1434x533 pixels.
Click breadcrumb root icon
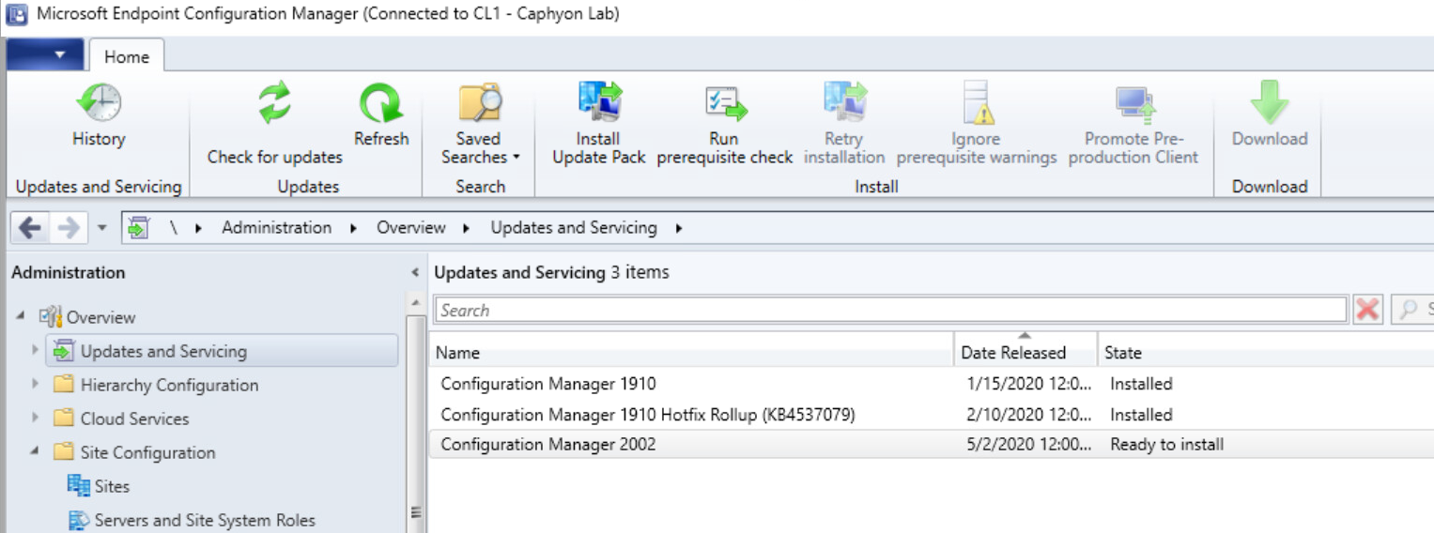pos(139,228)
